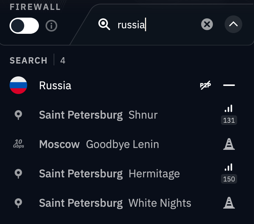Clear the search text with X button
The height and width of the screenshot is (224, 254).
pyautogui.click(x=207, y=25)
